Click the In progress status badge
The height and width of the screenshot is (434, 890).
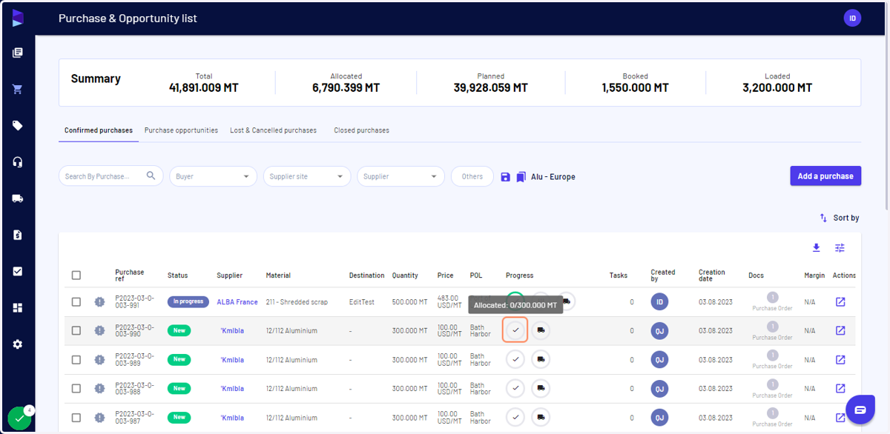click(188, 302)
